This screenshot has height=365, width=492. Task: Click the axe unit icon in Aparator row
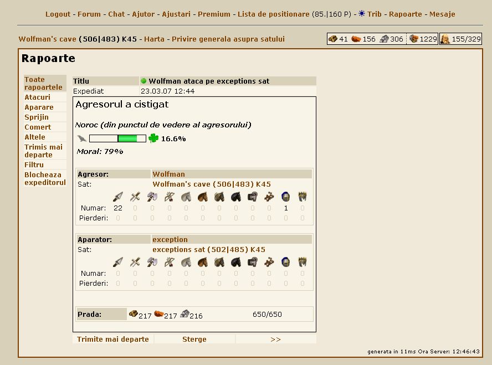click(152, 262)
